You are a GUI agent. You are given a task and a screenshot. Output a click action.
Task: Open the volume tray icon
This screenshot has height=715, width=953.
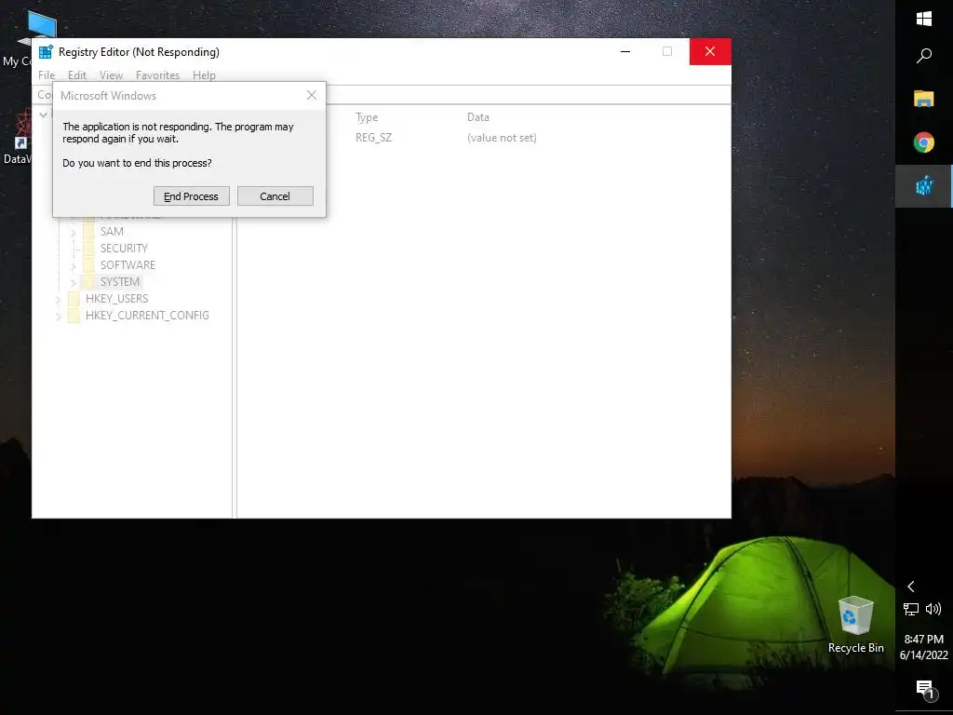(933, 609)
